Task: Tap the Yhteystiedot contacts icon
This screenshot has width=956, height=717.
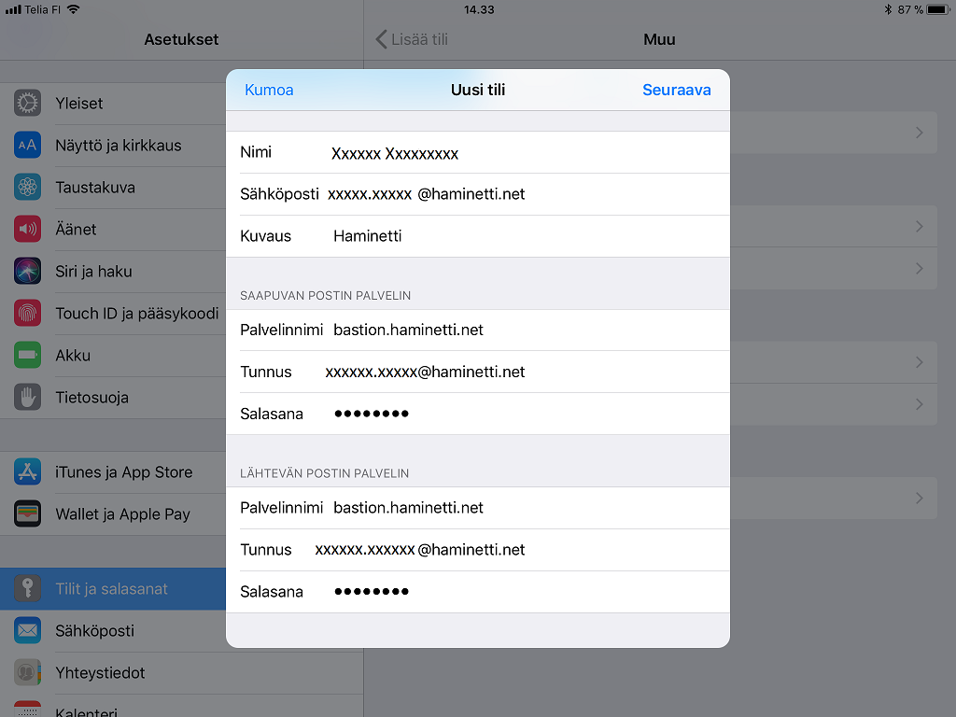Action: [x=27, y=672]
